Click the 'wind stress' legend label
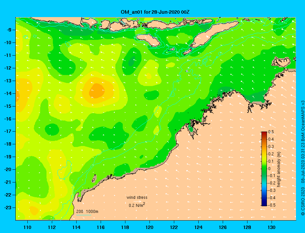 (137, 198)
